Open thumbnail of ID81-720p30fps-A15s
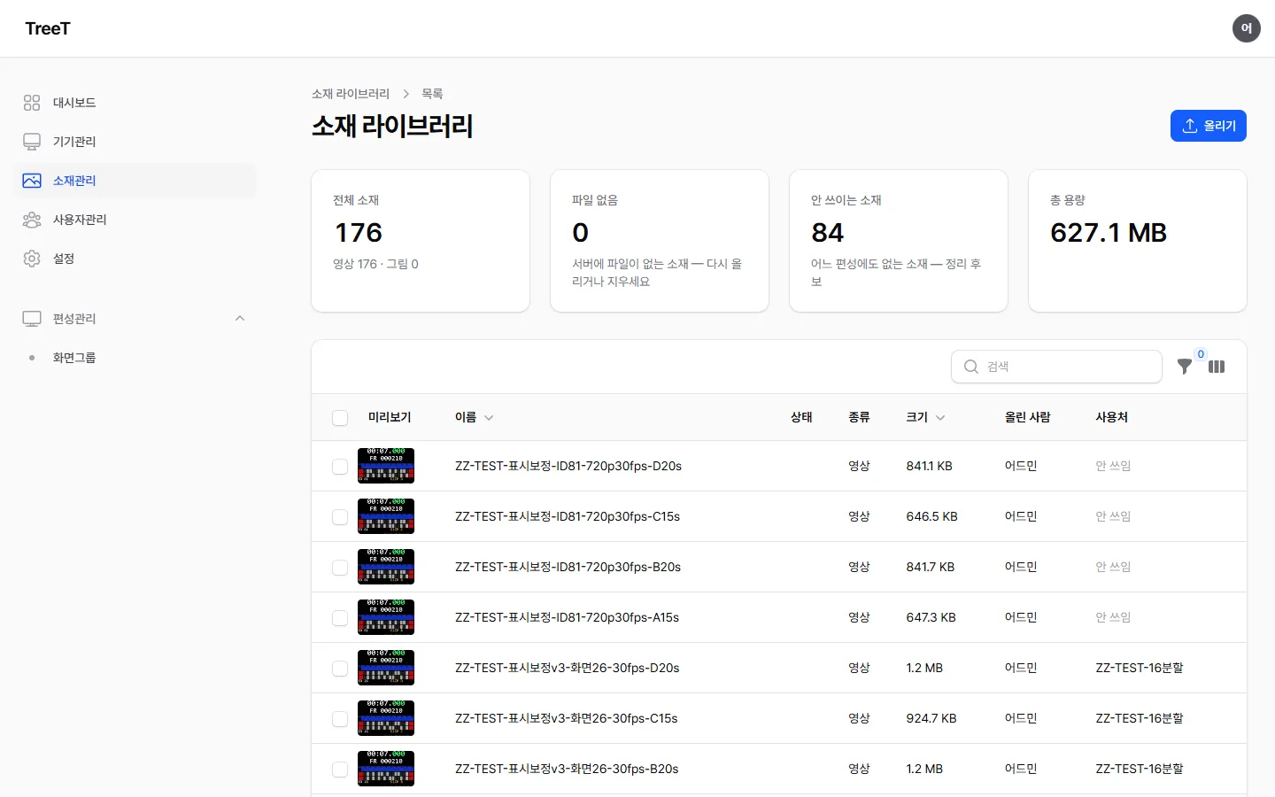Screen dimensions: 1275x797 (386, 617)
